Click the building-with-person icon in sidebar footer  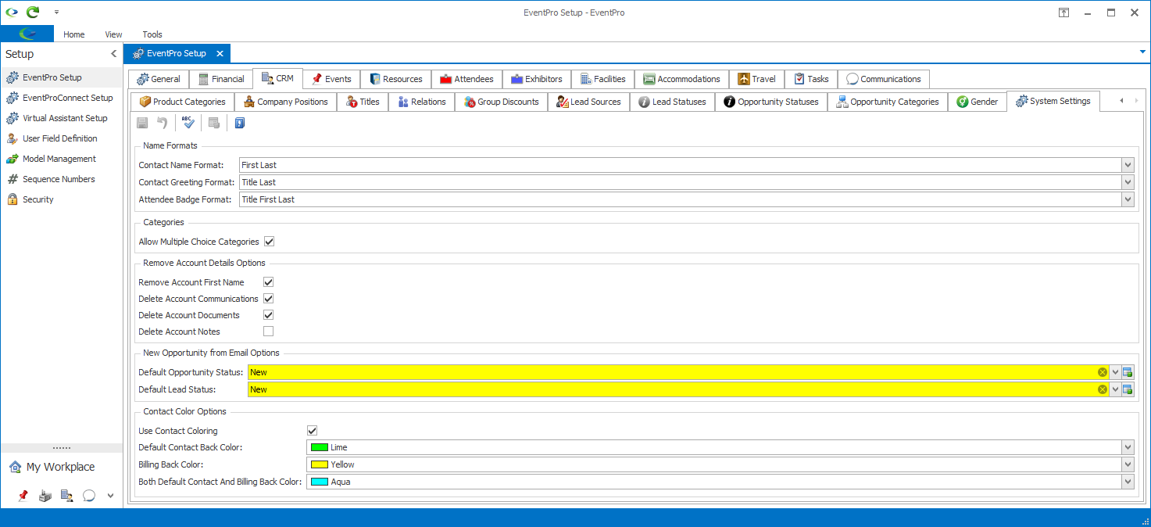67,495
